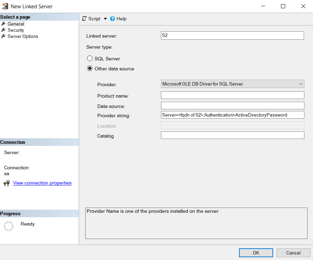Click the New Linked Server title bar icon

(5, 6)
